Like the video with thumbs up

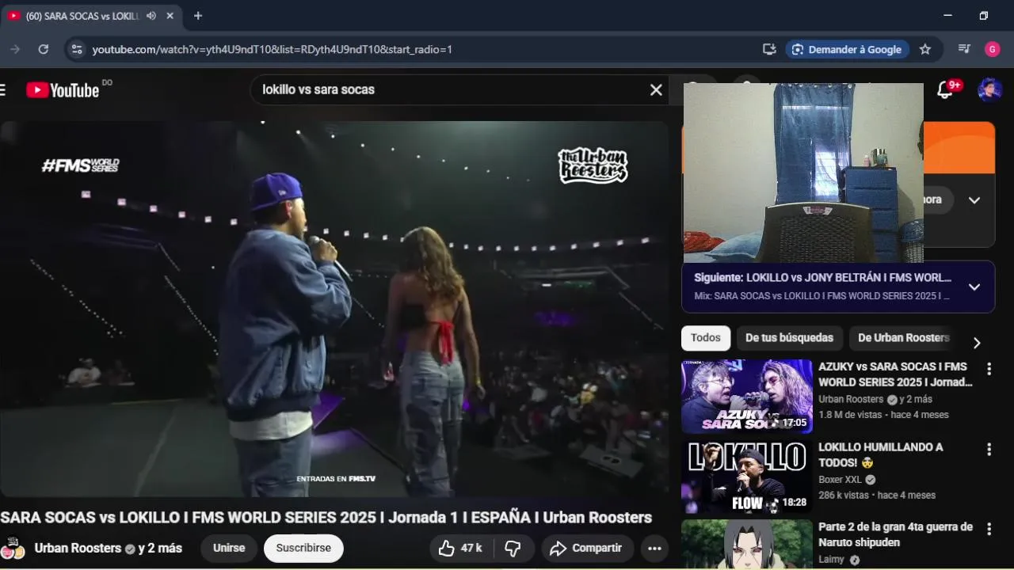pos(461,548)
